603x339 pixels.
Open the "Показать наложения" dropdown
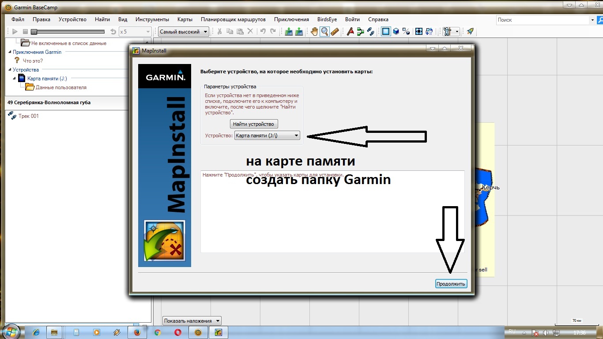[x=192, y=321]
